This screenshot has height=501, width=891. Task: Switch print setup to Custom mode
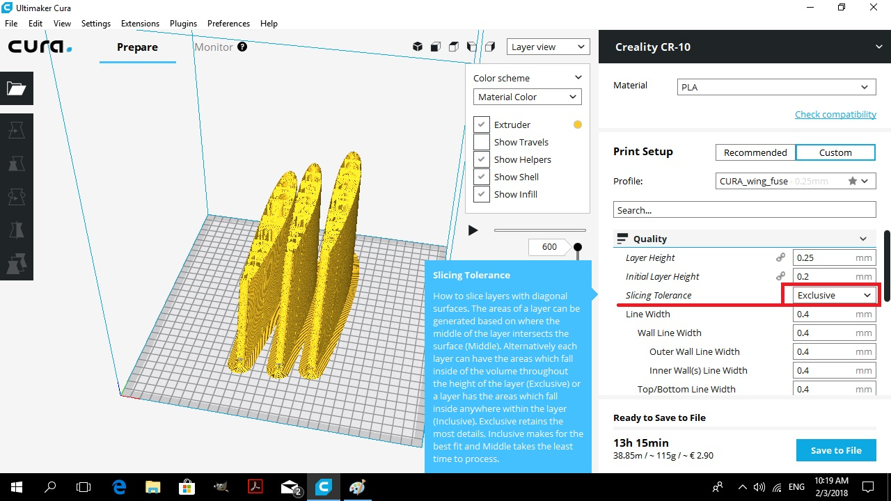pos(835,152)
